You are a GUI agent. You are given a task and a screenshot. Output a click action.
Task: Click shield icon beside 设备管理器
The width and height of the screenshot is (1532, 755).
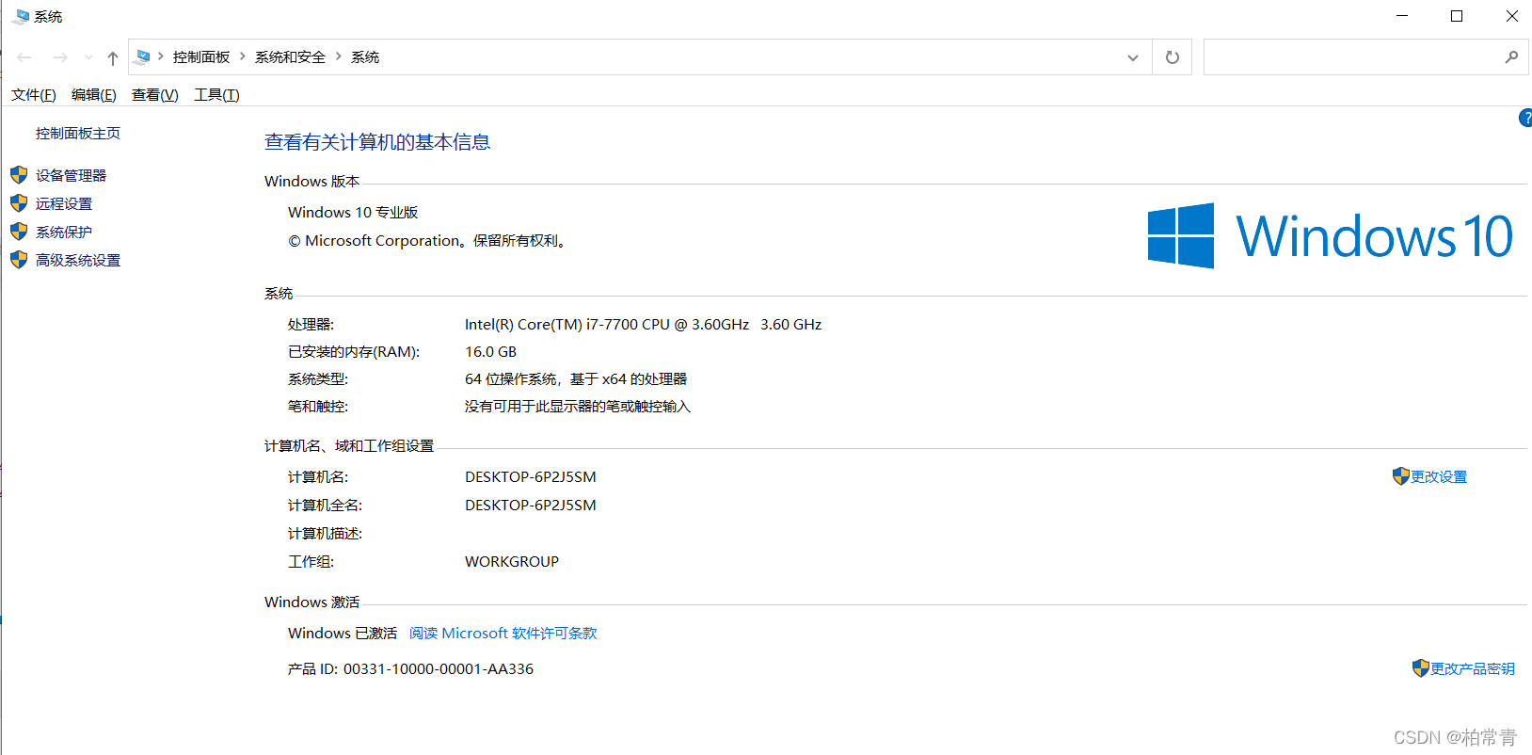click(19, 175)
